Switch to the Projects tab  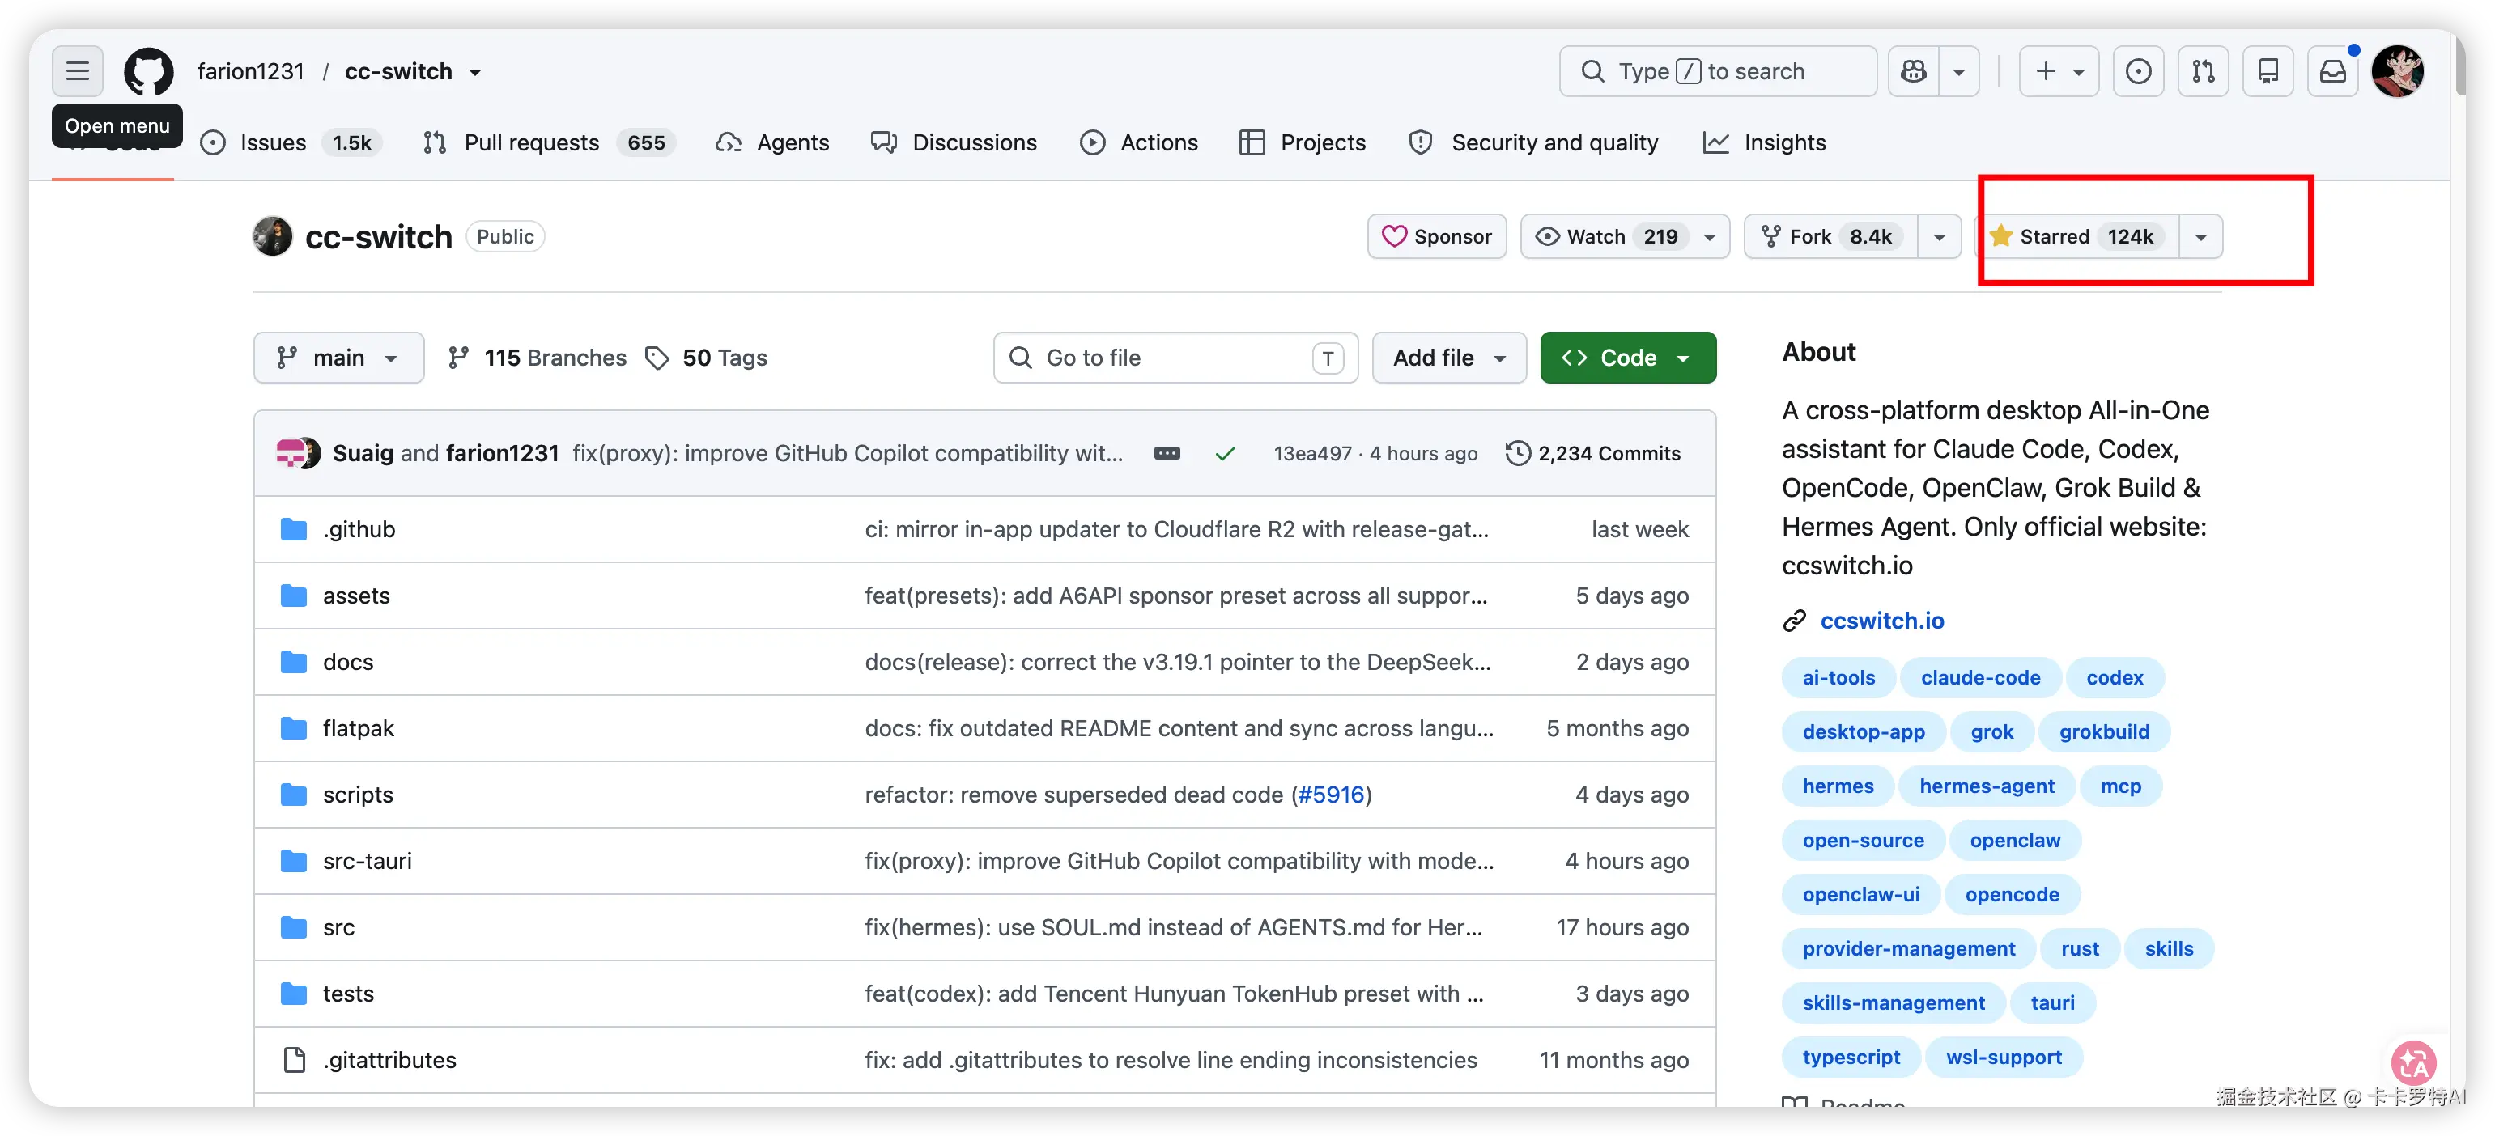(1303, 142)
